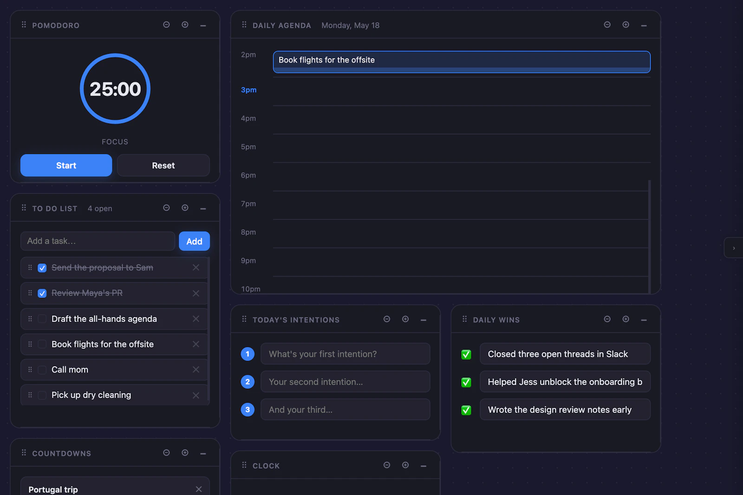Shrink the Countdowns widget with minus-circle icon
743x495 pixels.
pyautogui.click(x=166, y=453)
